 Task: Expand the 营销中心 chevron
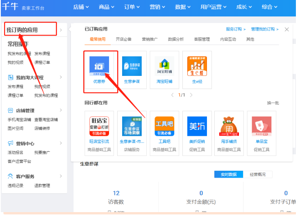tap(61, 143)
